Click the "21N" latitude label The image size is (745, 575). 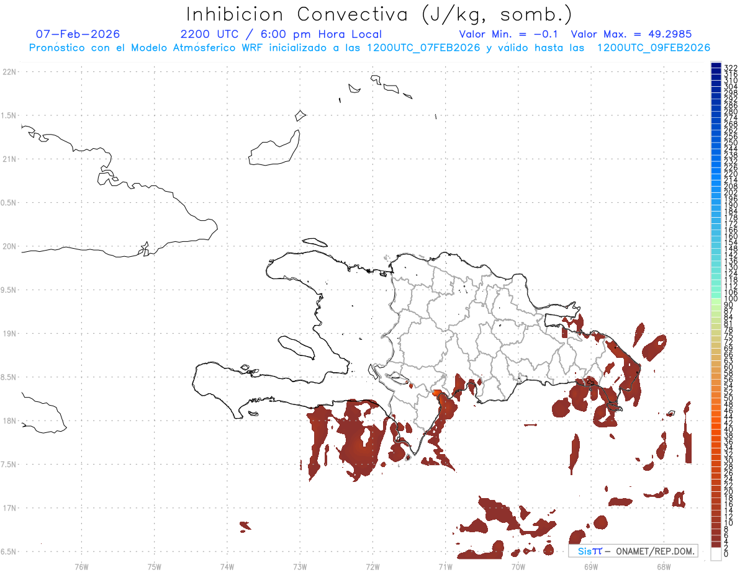tap(9, 159)
